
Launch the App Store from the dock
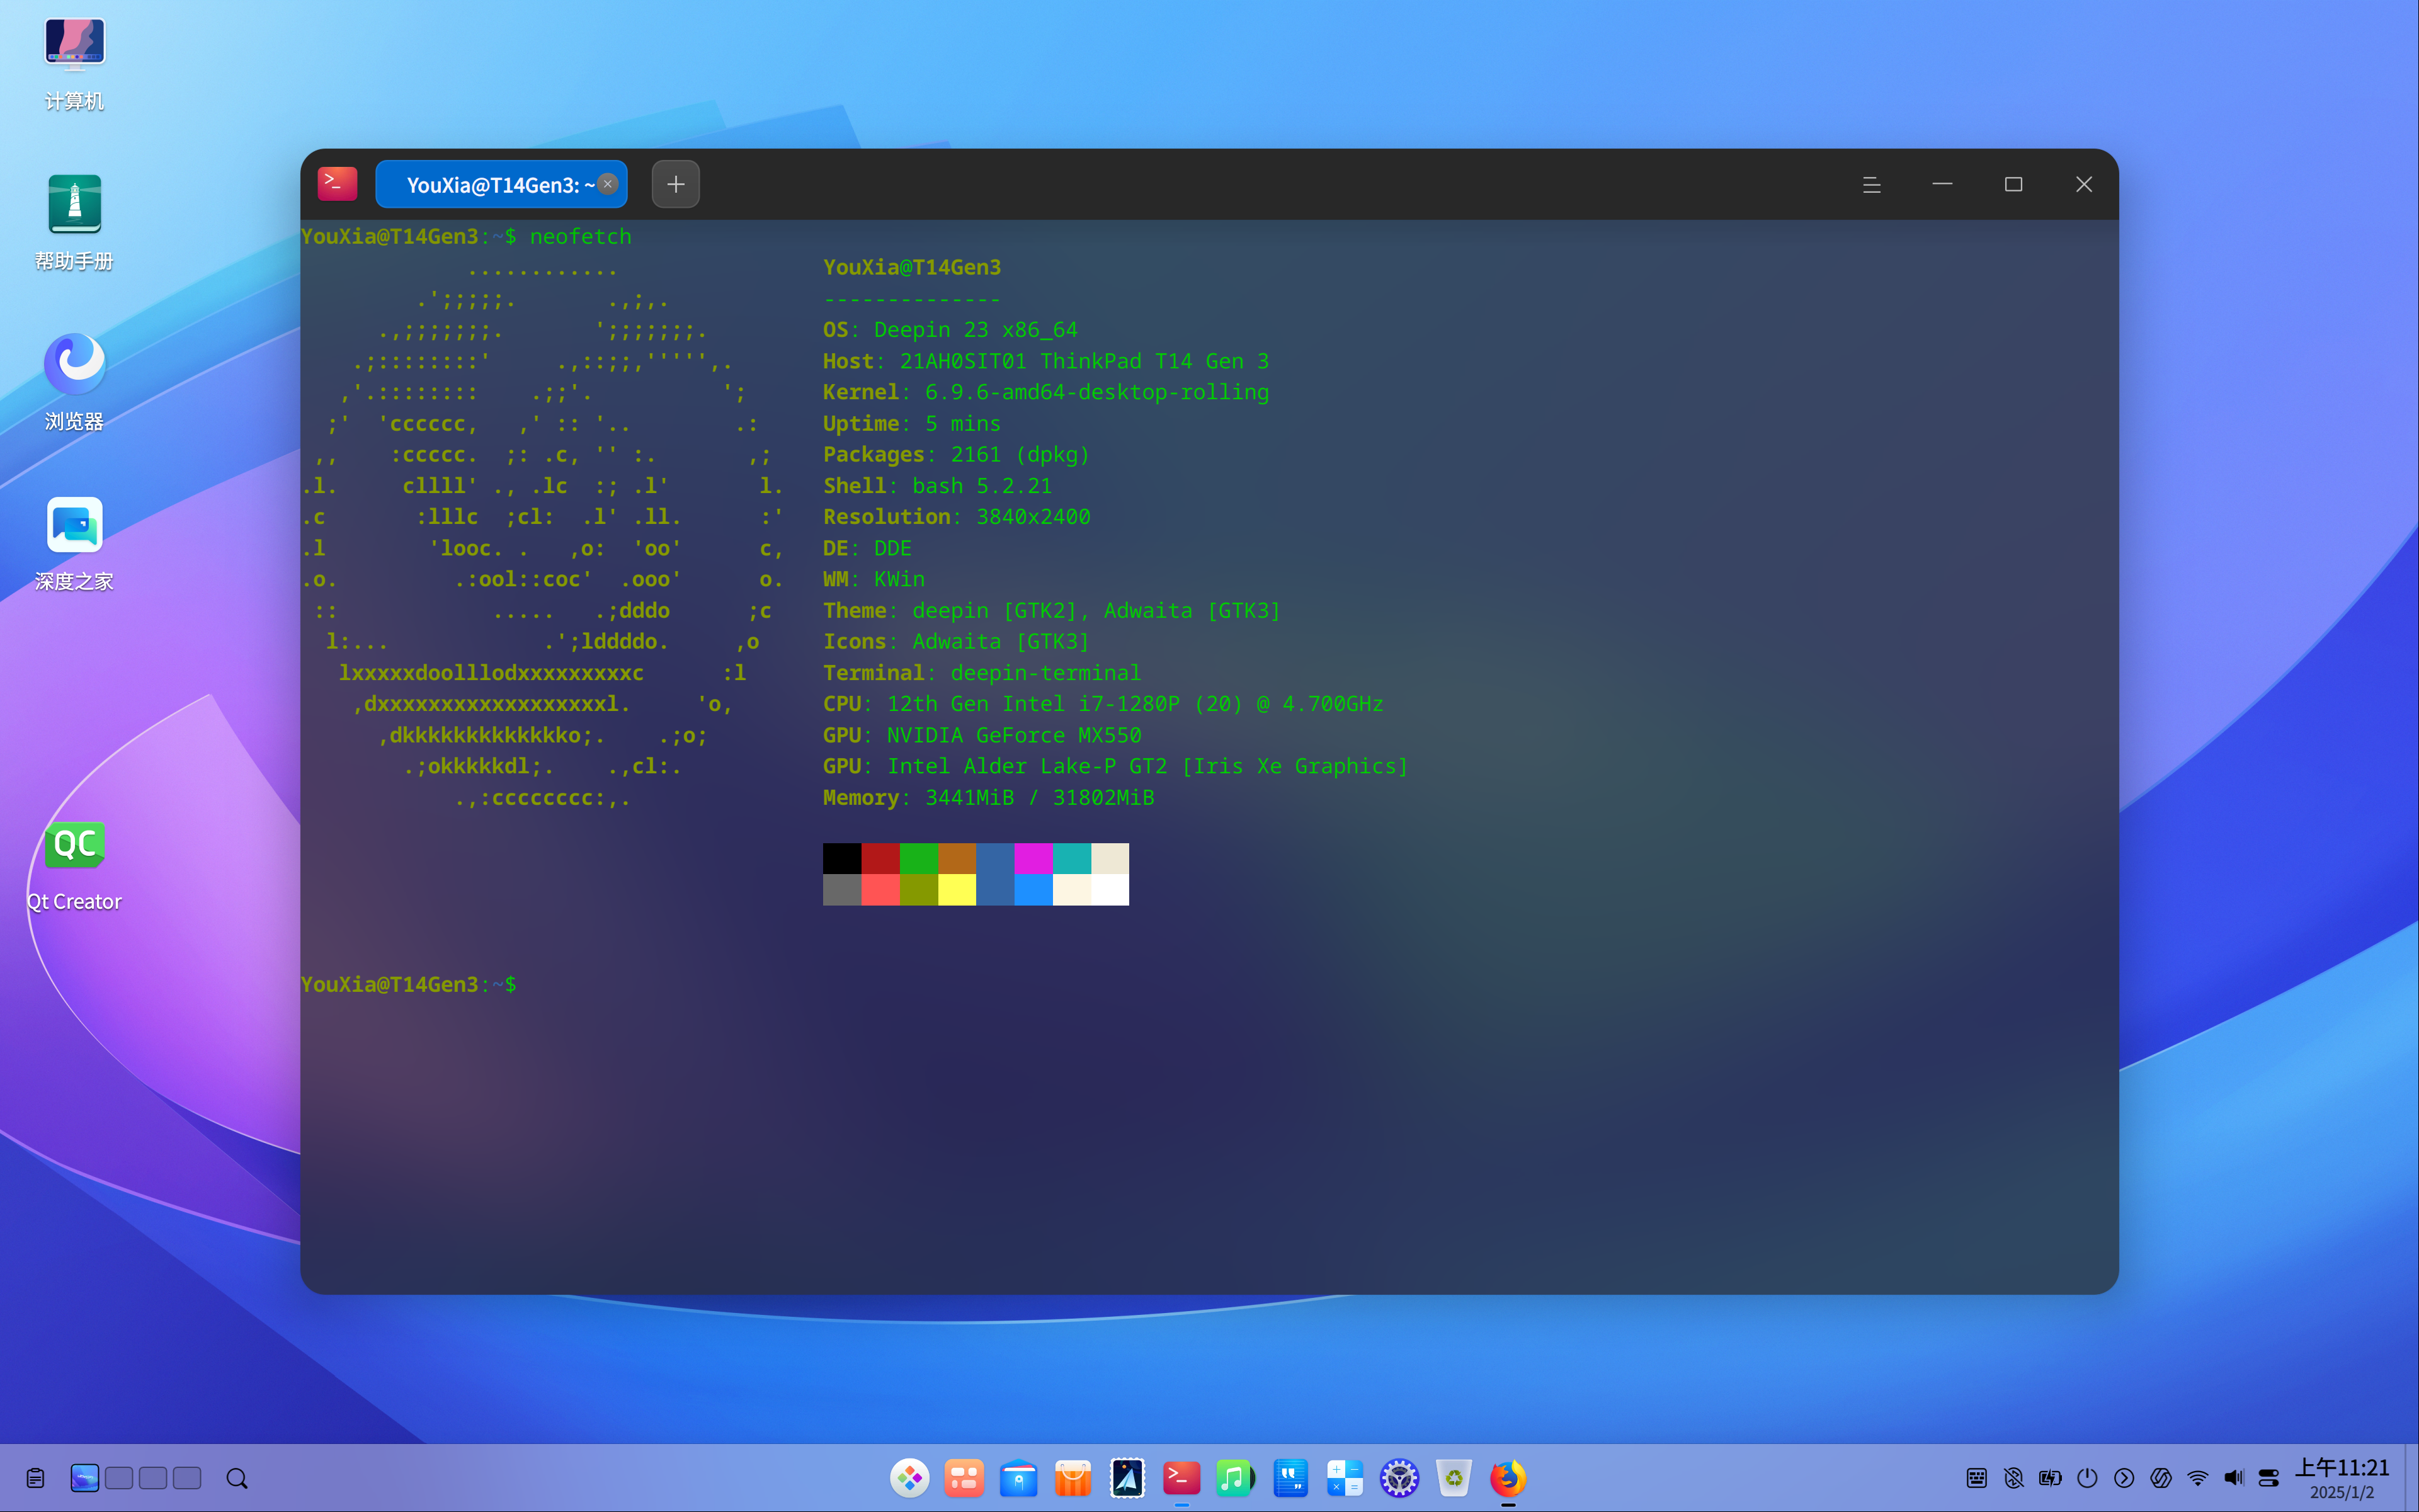pos(1073,1477)
